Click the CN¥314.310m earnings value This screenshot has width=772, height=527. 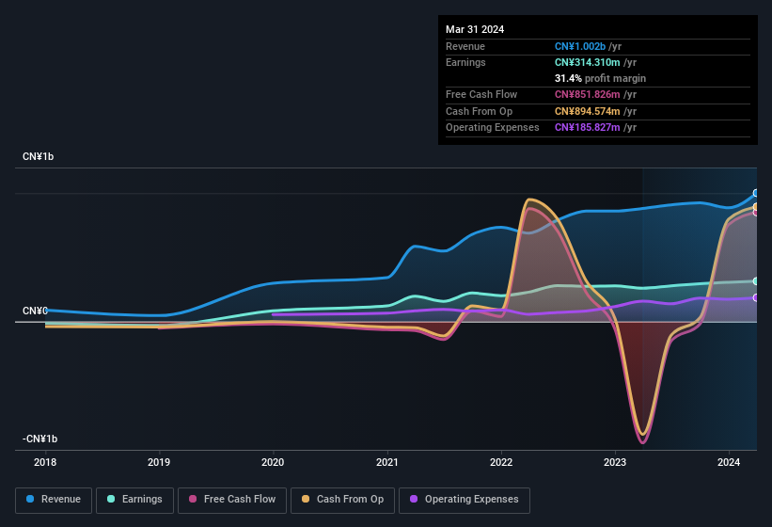[588, 62]
